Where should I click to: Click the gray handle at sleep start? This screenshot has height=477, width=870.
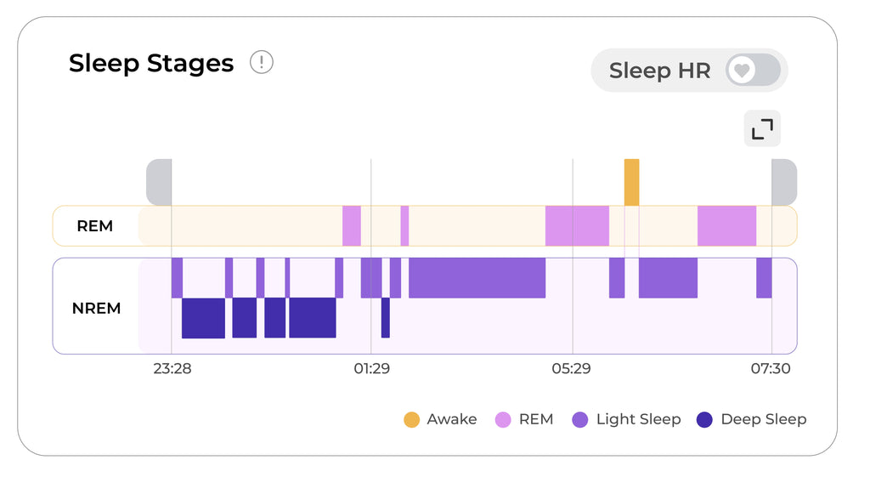pos(159,182)
